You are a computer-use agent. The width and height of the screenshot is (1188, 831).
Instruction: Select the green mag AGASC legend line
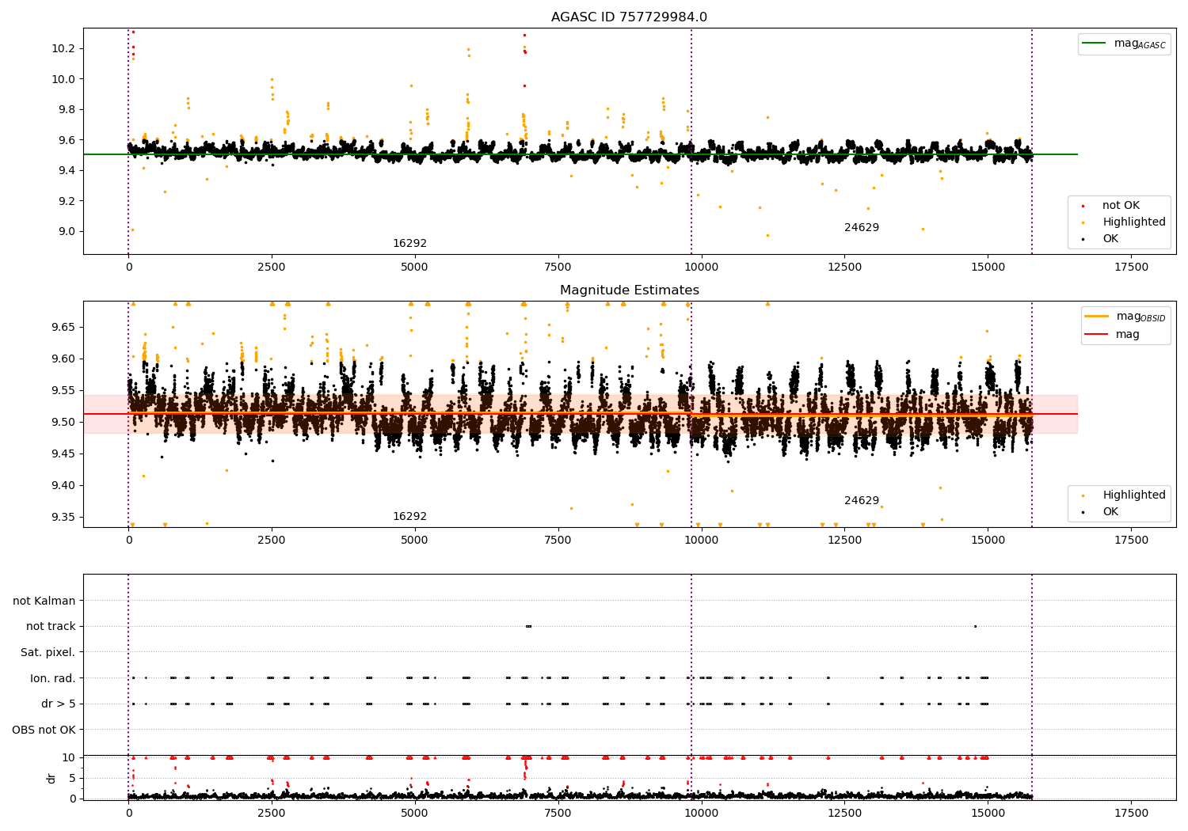[x=1095, y=44]
